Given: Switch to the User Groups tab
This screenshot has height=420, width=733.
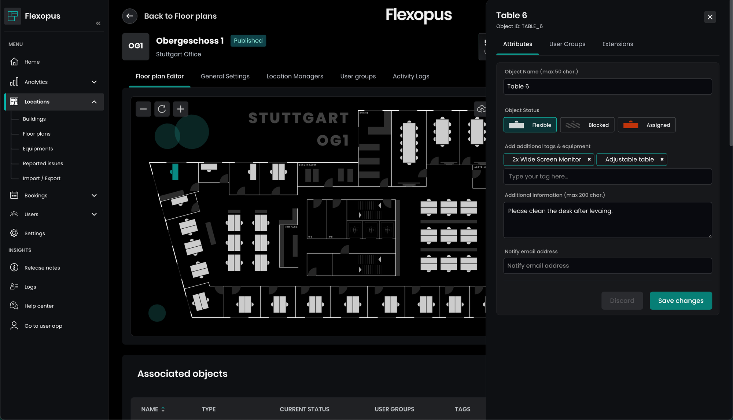Looking at the screenshot, I should point(567,44).
